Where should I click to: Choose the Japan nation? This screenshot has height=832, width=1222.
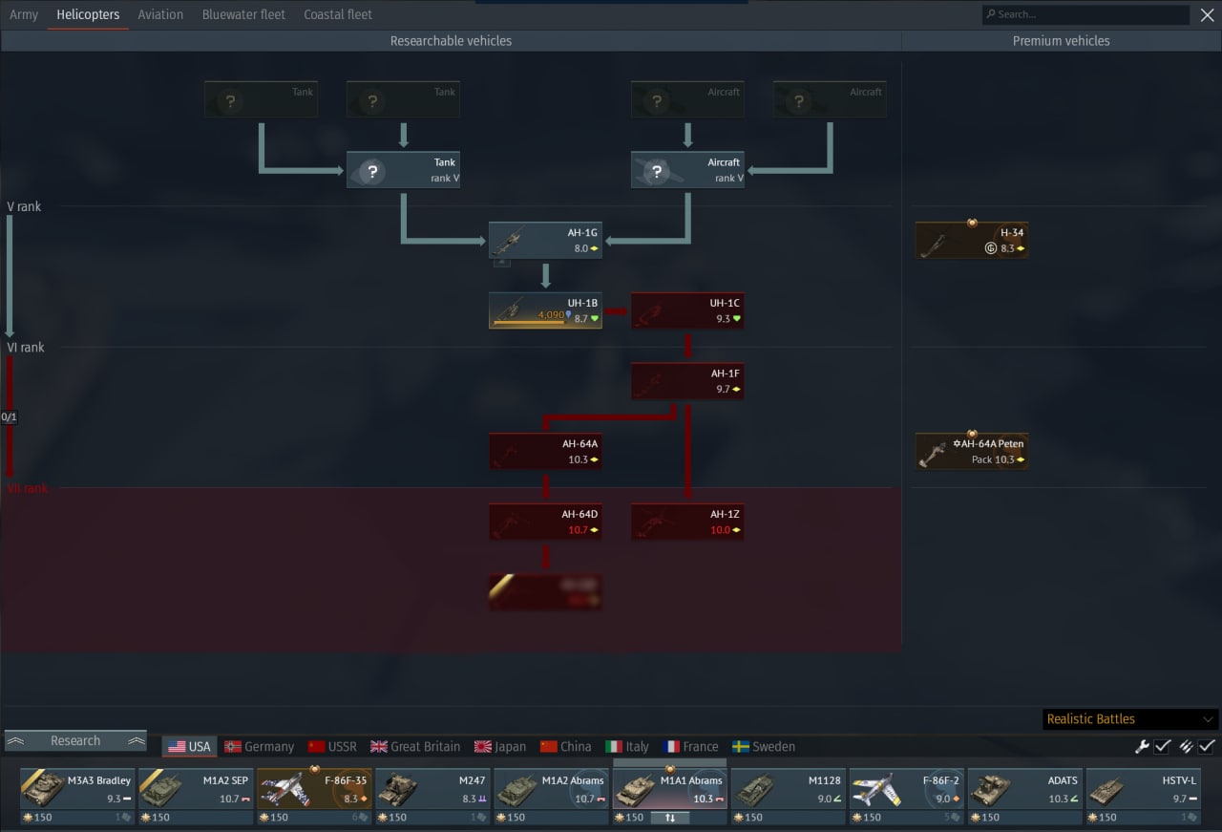tap(500, 747)
